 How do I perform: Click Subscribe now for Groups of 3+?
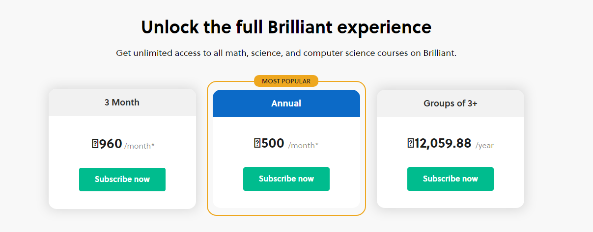[451, 179]
